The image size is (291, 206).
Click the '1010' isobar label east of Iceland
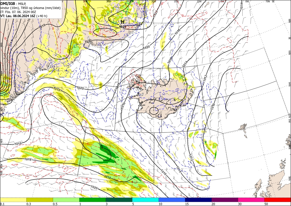(213, 106)
